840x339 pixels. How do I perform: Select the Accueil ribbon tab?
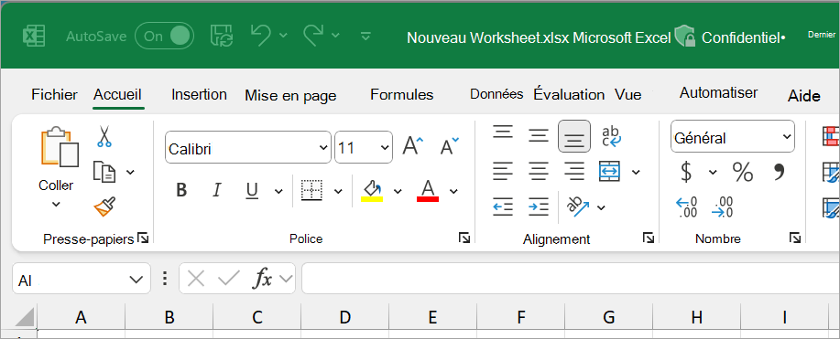pyautogui.click(x=117, y=95)
